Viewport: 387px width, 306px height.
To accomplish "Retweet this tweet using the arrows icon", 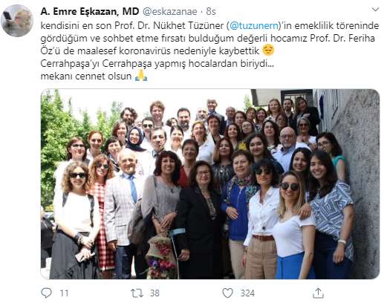I will [x=137, y=293].
